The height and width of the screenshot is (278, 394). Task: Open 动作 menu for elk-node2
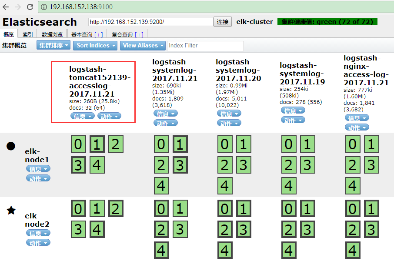38,243
